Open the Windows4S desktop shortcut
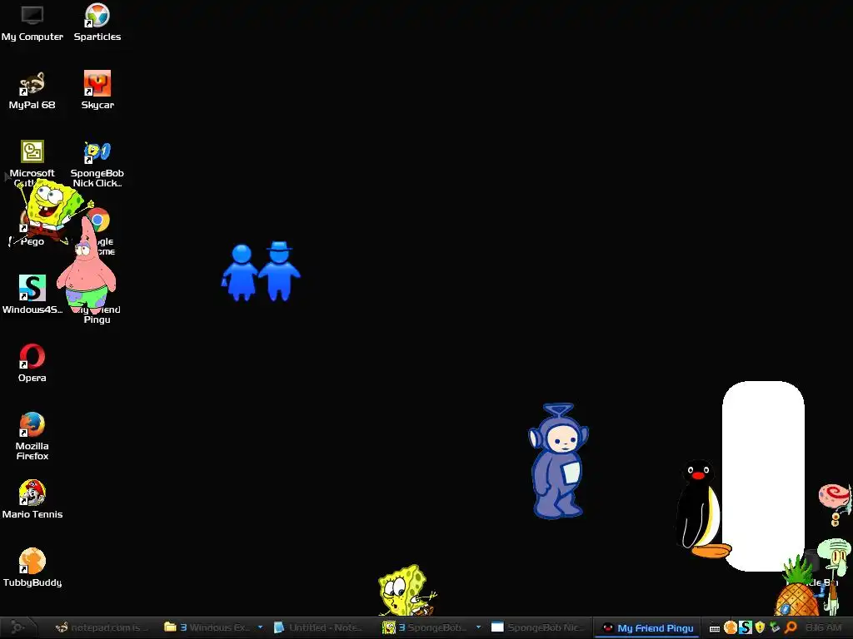Image resolution: width=853 pixels, height=639 pixels. point(32,295)
